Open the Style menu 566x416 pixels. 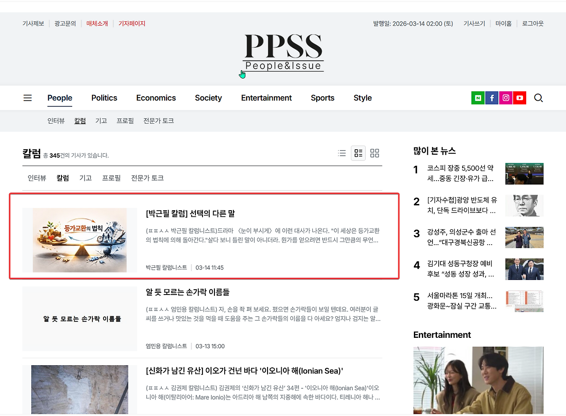(x=363, y=98)
